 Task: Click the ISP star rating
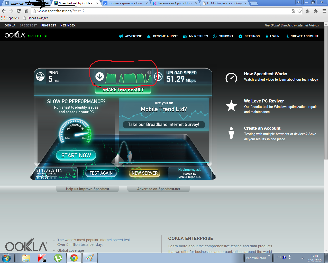[47, 177]
